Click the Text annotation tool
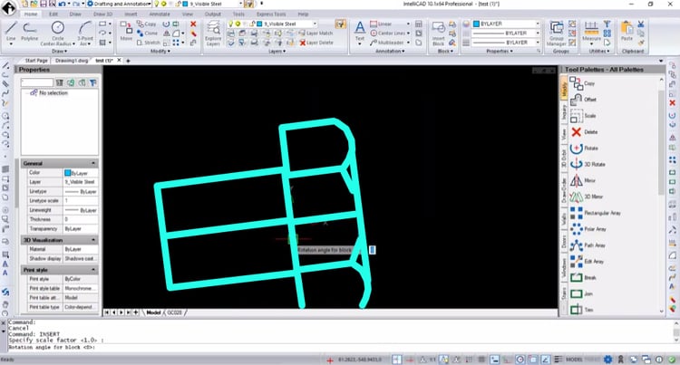680x365 pixels. point(359,33)
